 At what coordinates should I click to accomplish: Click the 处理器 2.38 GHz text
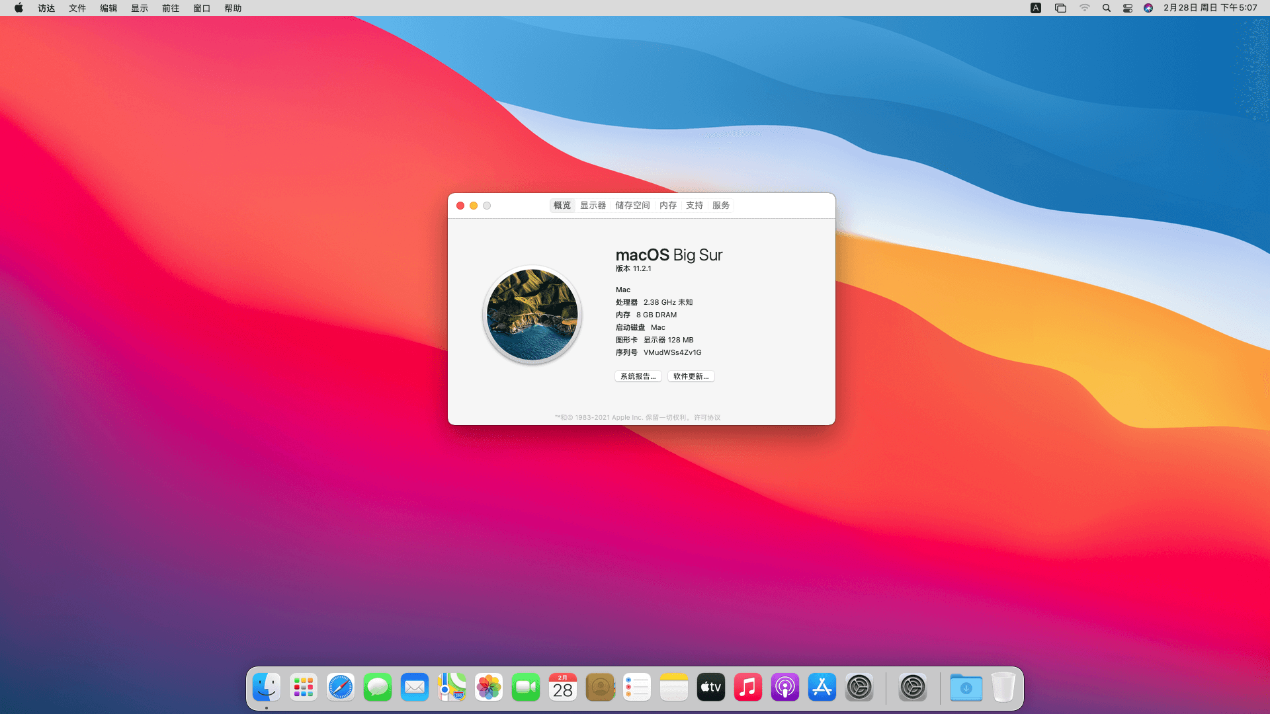click(x=654, y=302)
